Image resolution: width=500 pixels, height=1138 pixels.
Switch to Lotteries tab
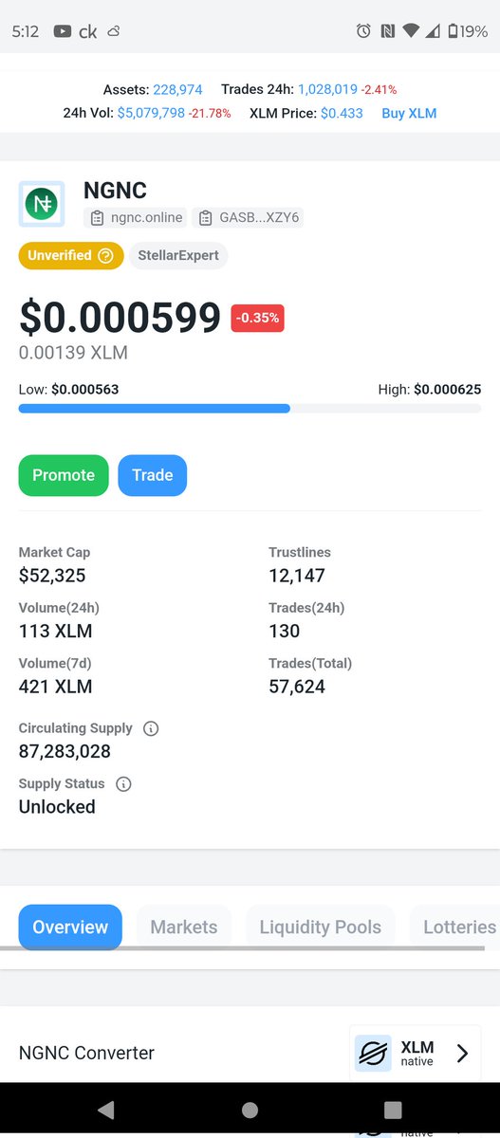click(455, 927)
